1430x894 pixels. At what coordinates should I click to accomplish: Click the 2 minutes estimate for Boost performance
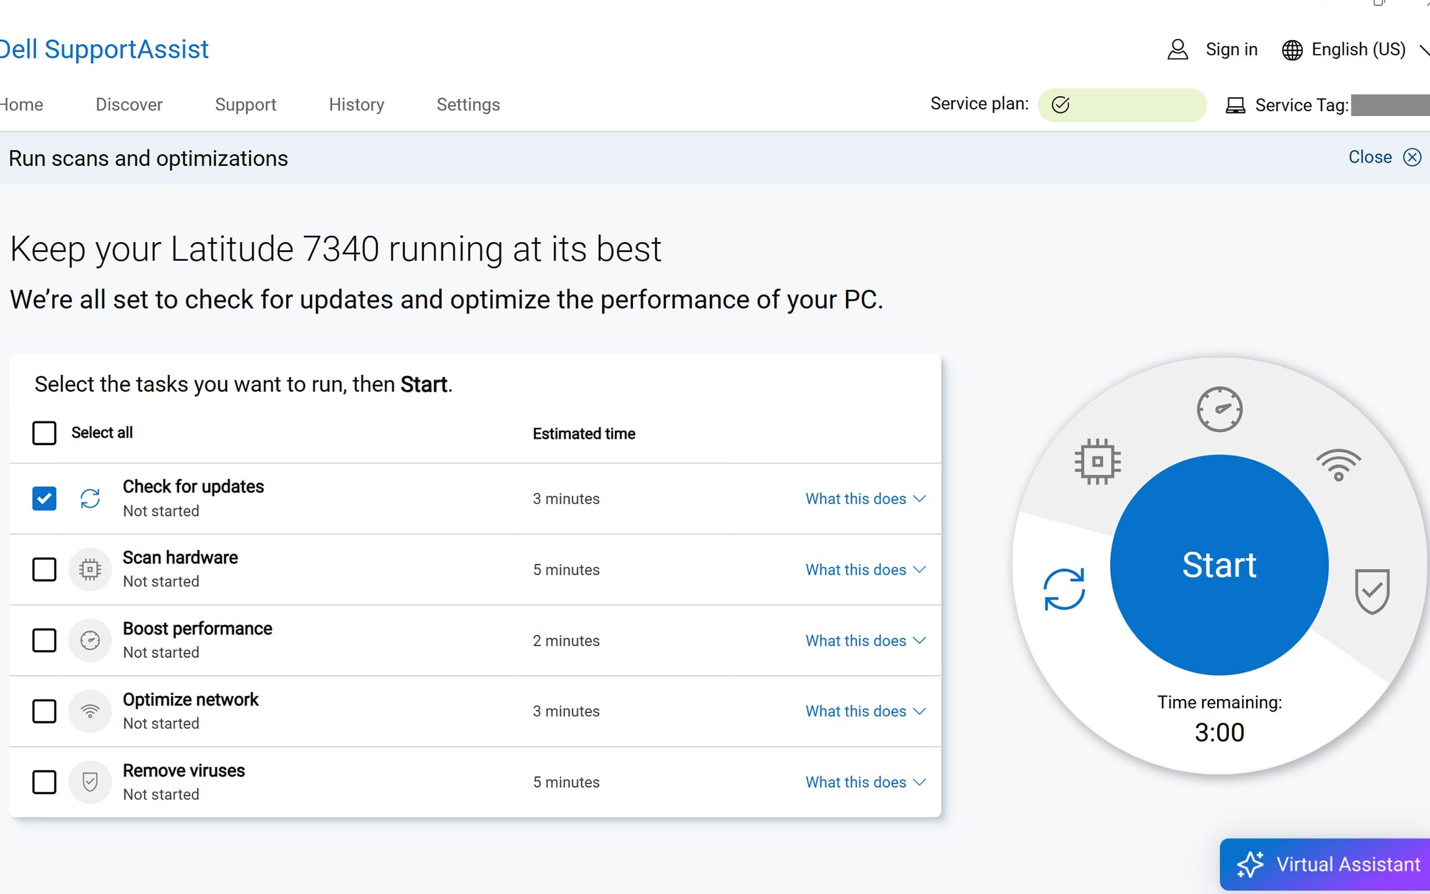[x=566, y=641]
